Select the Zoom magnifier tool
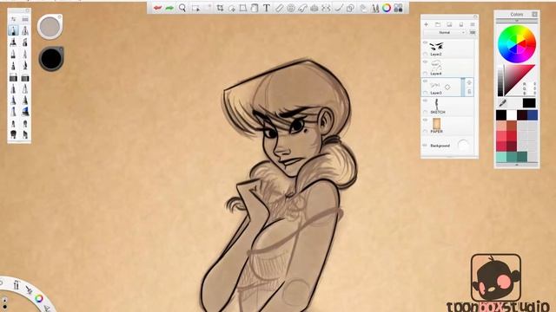556x312 pixels. pos(182,8)
